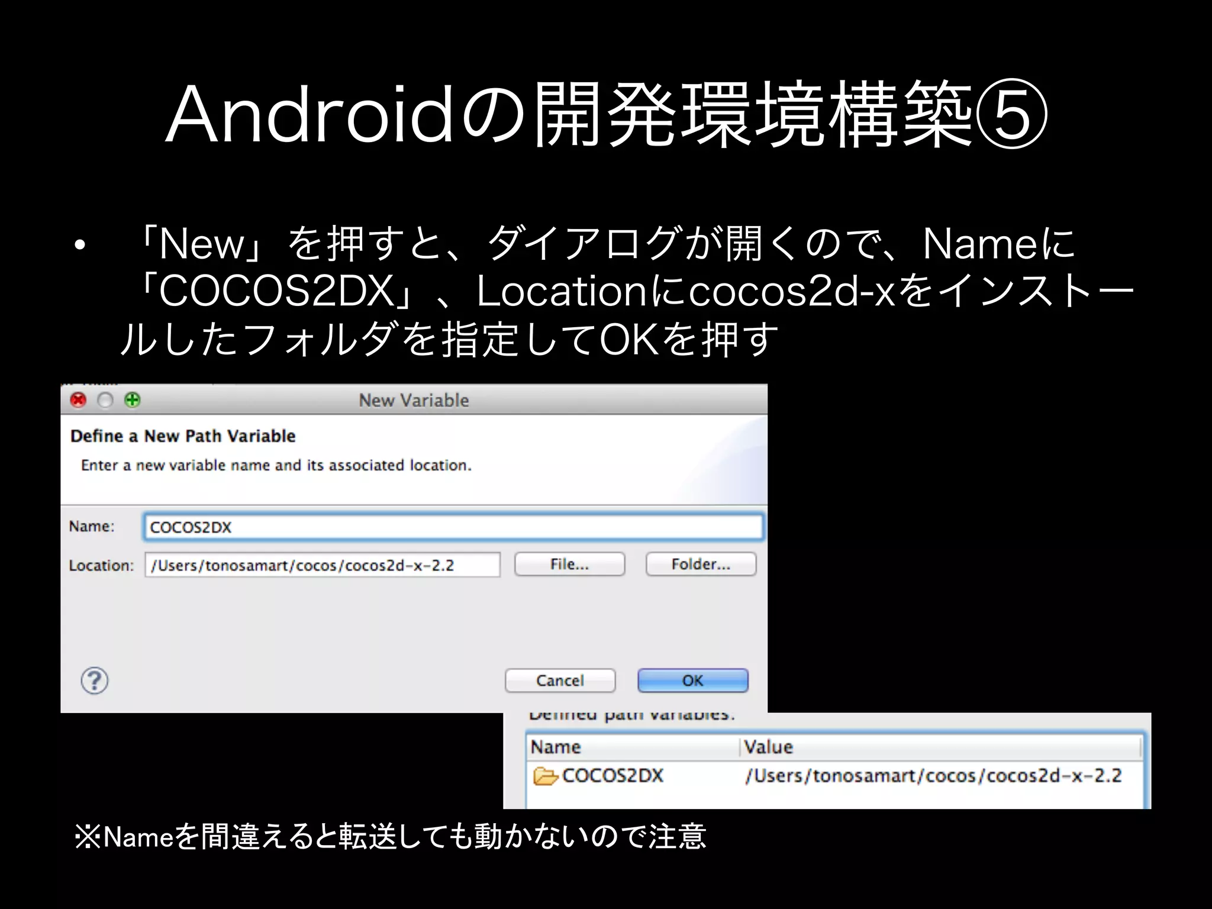Click the OK button in the New Variable dialog
The width and height of the screenshot is (1212, 909).
(692, 681)
